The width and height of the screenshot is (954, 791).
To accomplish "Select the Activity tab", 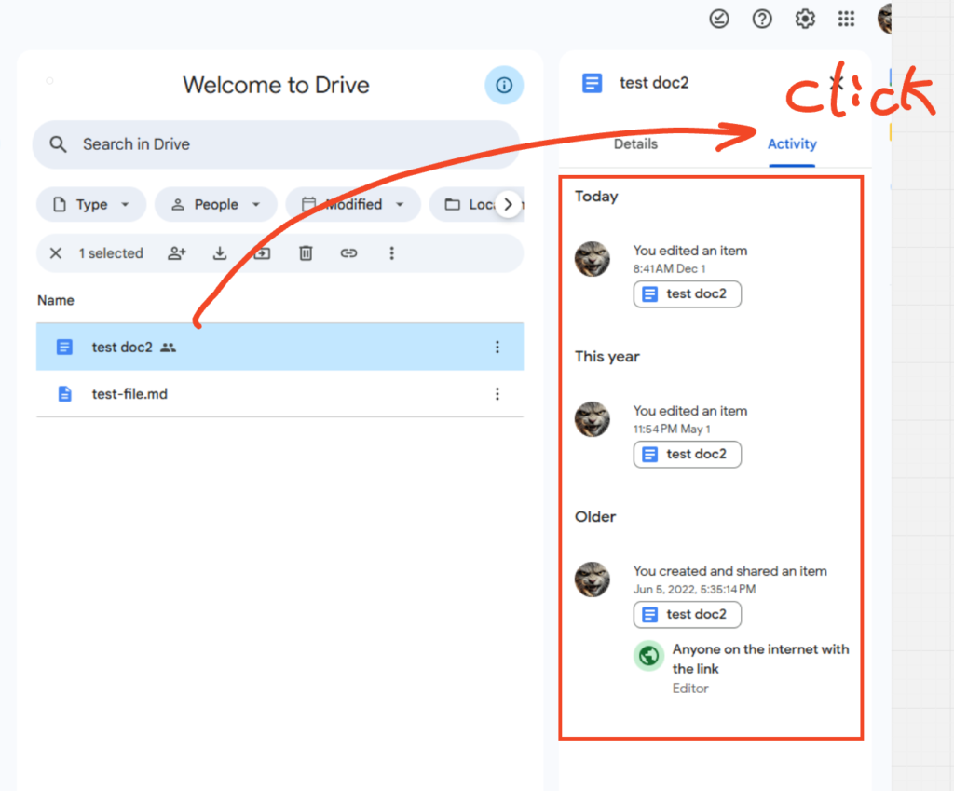I will [792, 144].
